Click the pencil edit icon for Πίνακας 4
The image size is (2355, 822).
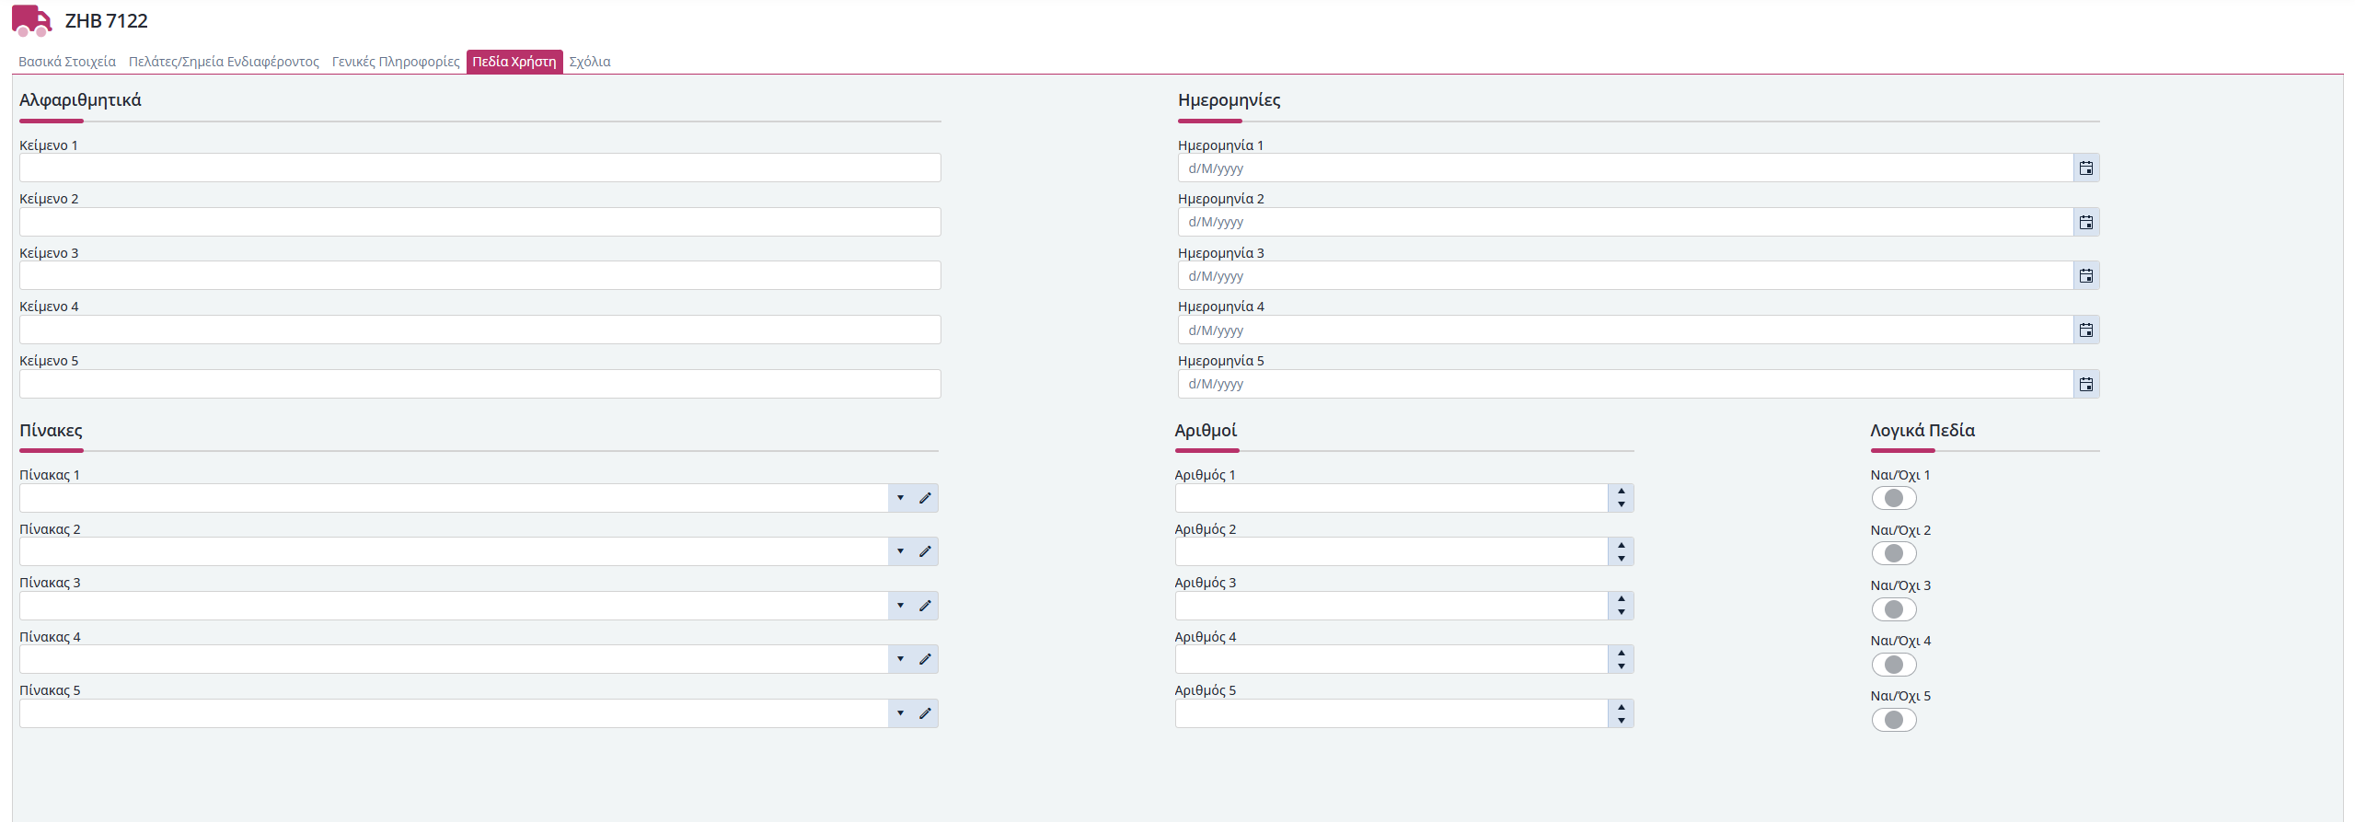coord(925,659)
